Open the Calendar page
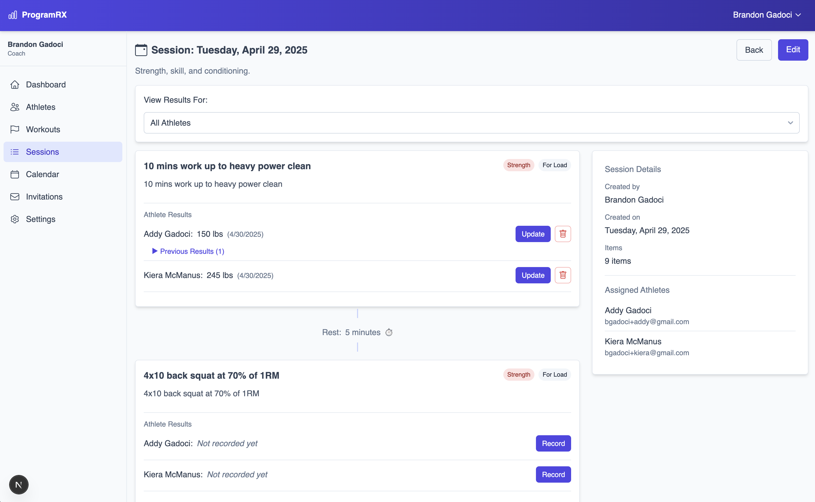The width and height of the screenshot is (815, 502). point(63,174)
